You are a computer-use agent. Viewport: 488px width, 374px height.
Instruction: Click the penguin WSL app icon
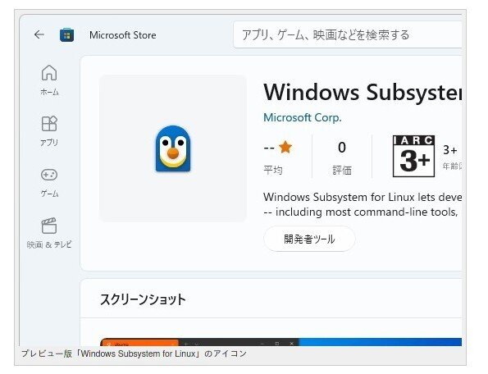(x=173, y=148)
